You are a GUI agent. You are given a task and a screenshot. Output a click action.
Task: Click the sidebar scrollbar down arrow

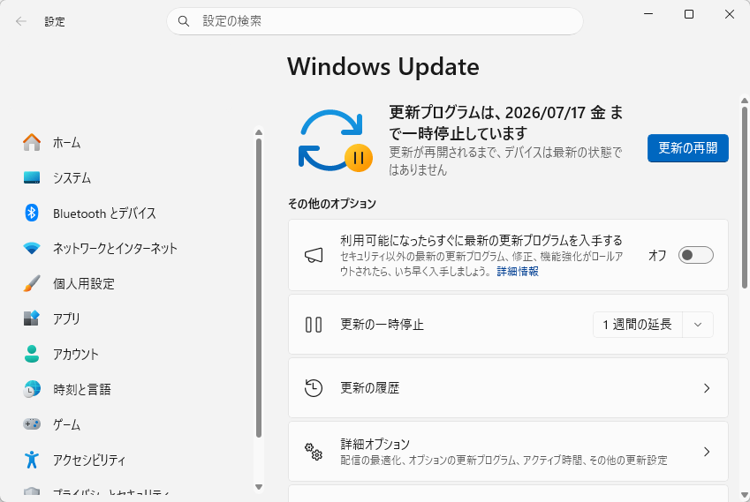point(259,487)
